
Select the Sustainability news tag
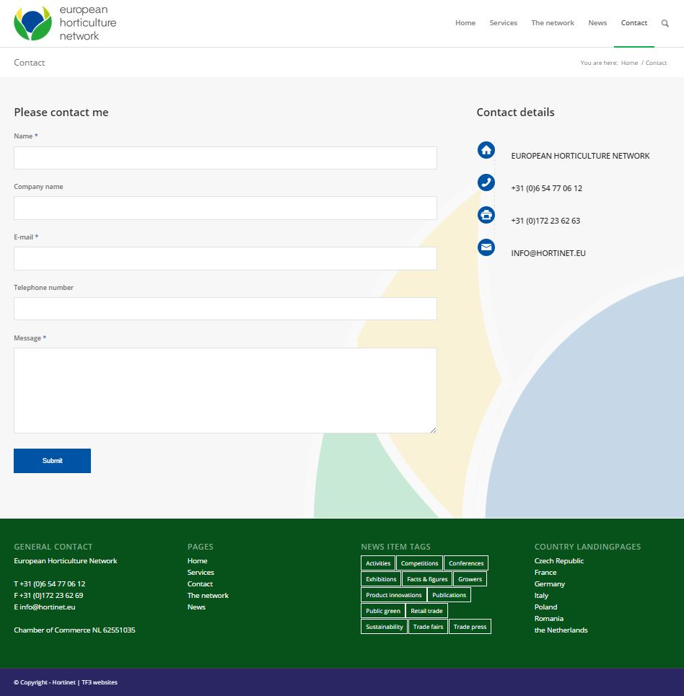[384, 627]
